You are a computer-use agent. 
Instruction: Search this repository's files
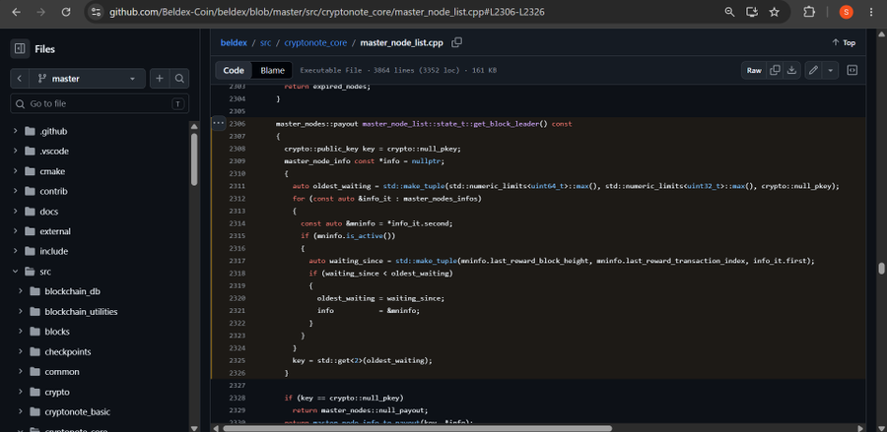point(179,79)
